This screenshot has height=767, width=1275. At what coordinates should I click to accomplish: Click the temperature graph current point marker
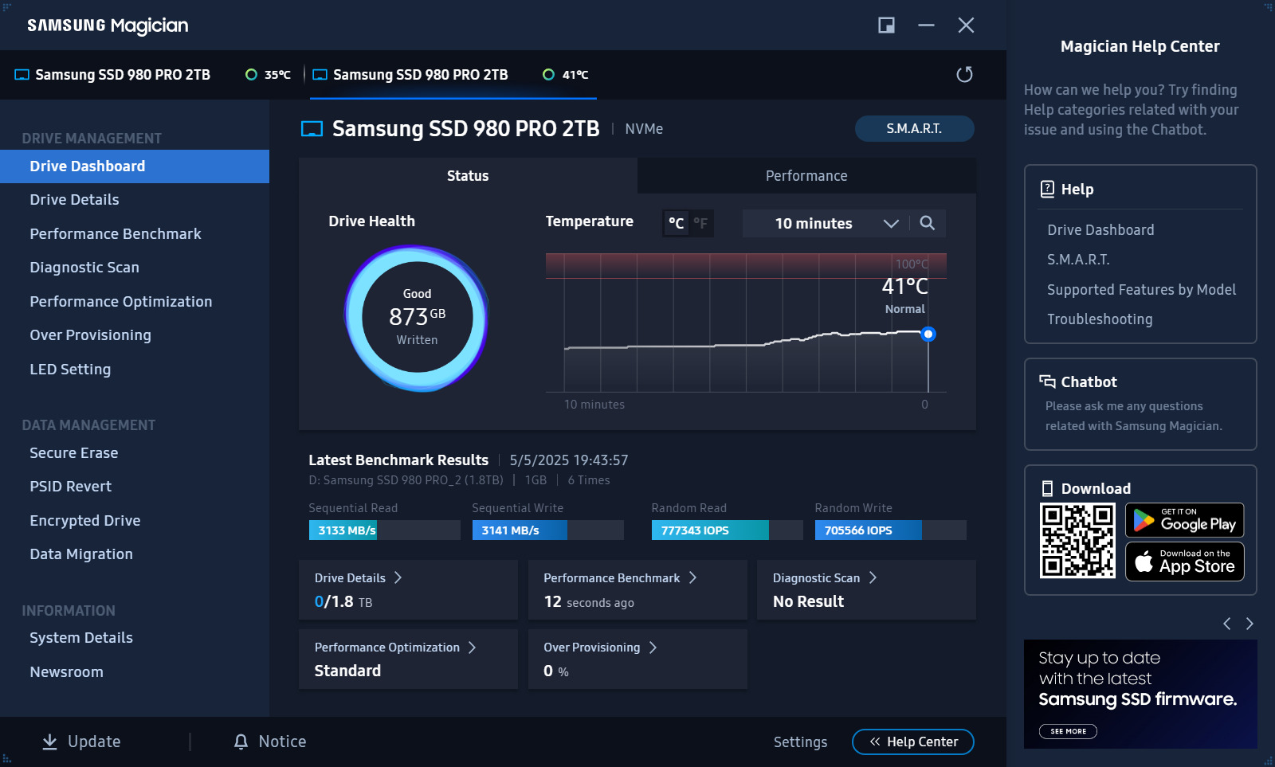click(x=928, y=334)
